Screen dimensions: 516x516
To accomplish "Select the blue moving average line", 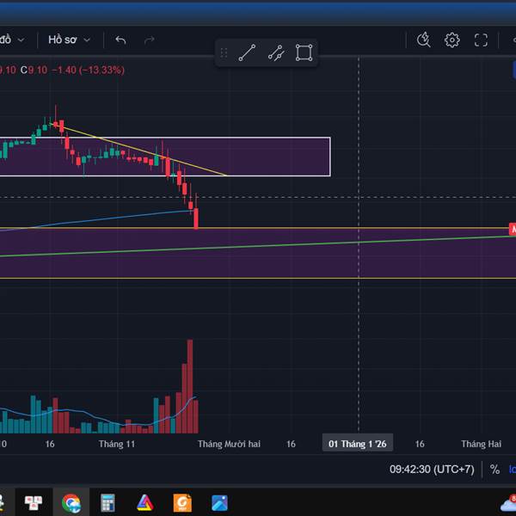I will pos(99,220).
